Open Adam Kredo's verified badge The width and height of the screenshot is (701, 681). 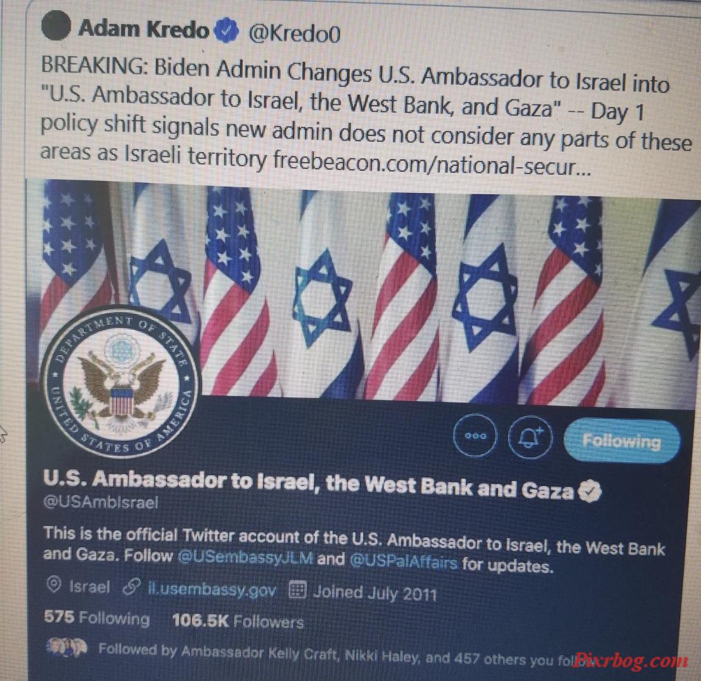pos(227,30)
